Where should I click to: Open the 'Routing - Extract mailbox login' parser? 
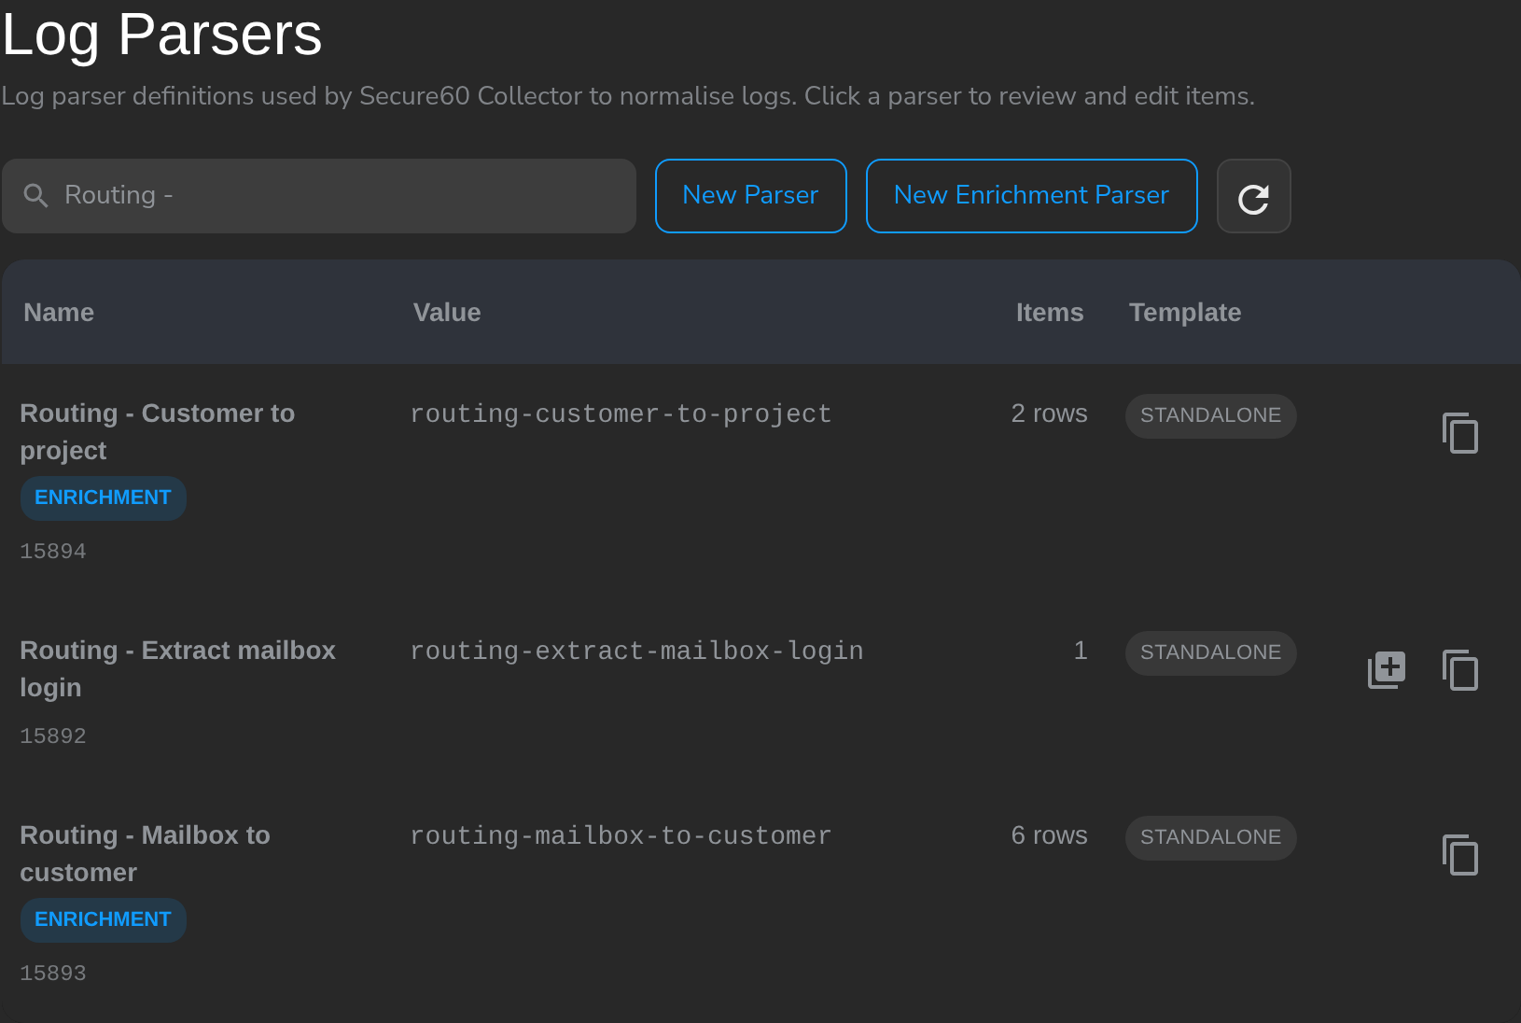pos(177,669)
